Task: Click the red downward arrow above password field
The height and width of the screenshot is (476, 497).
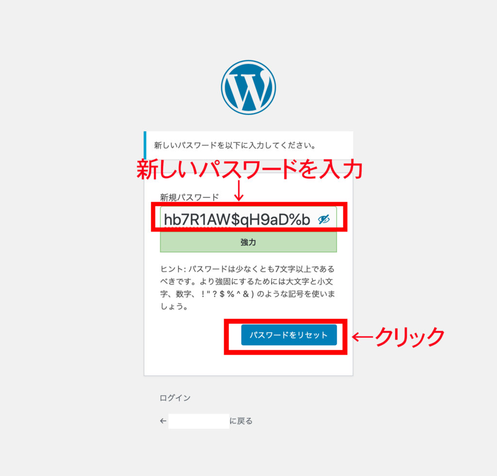Action: pyautogui.click(x=239, y=191)
